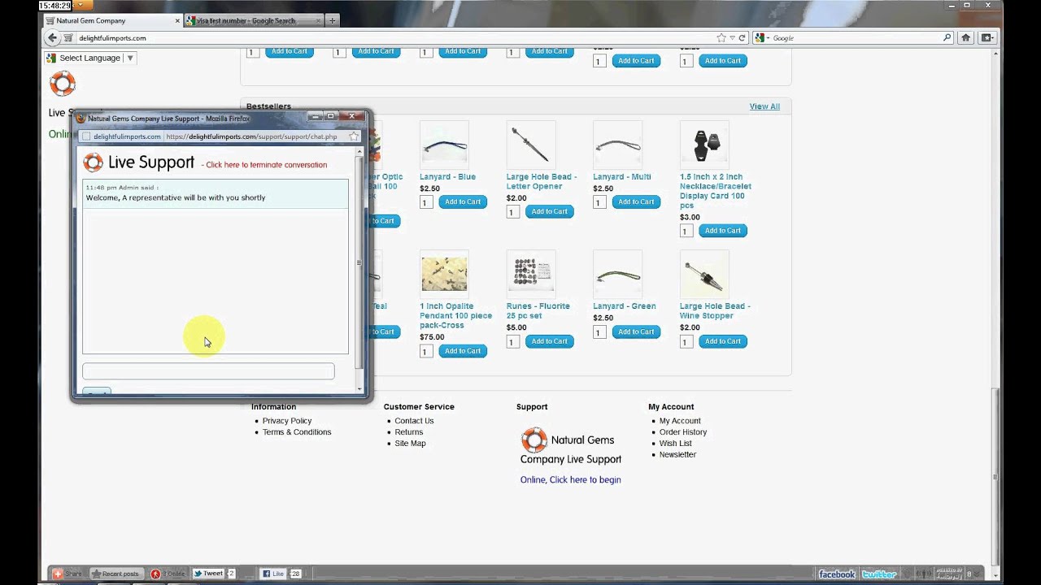Click Runes - Fluorite 25 pc set thumbnail

530,275
